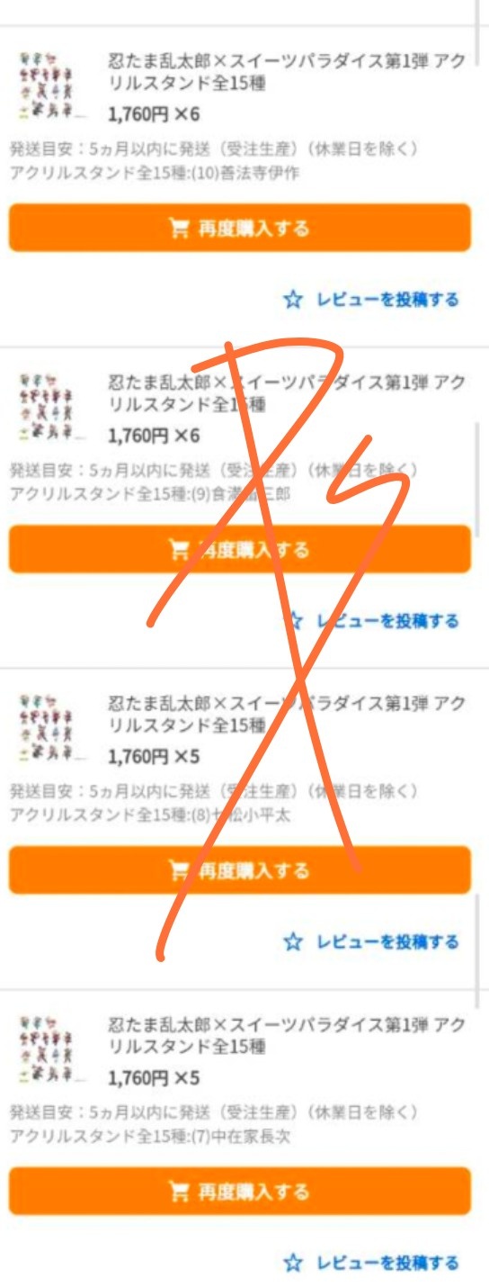Click star icon under the 食満留三郎 order
The height and width of the screenshot is (1287, 489).
coord(293,620)
